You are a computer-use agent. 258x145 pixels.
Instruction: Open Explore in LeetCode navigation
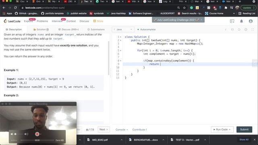28,21
